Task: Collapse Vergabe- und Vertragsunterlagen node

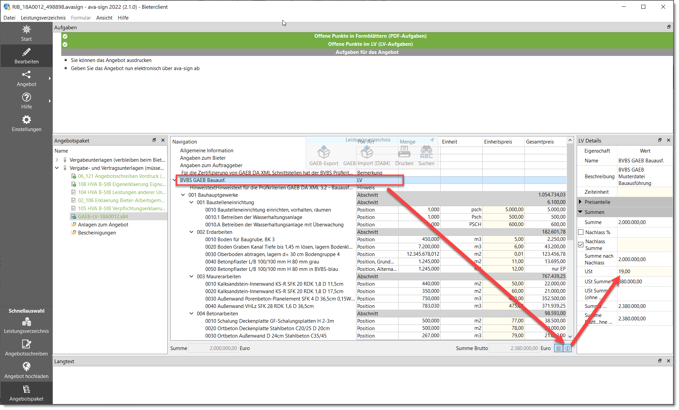Action: pos(57,168)
